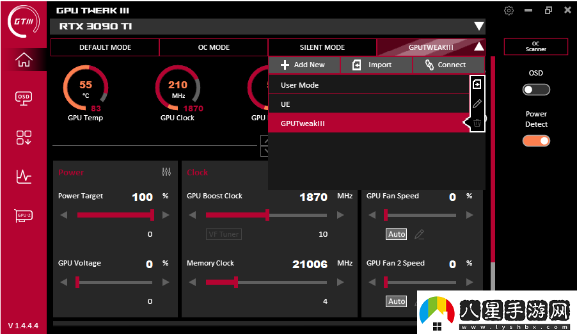Open Power panel slider settings icon

[166, 172]
